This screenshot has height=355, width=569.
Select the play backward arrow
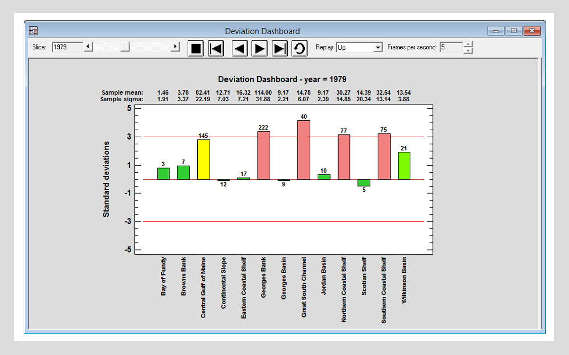pyautogui.click(x=239, y=48)
